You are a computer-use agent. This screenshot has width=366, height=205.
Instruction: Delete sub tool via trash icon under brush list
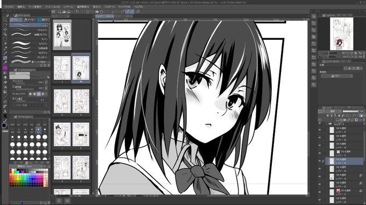(x=49, y=66)
